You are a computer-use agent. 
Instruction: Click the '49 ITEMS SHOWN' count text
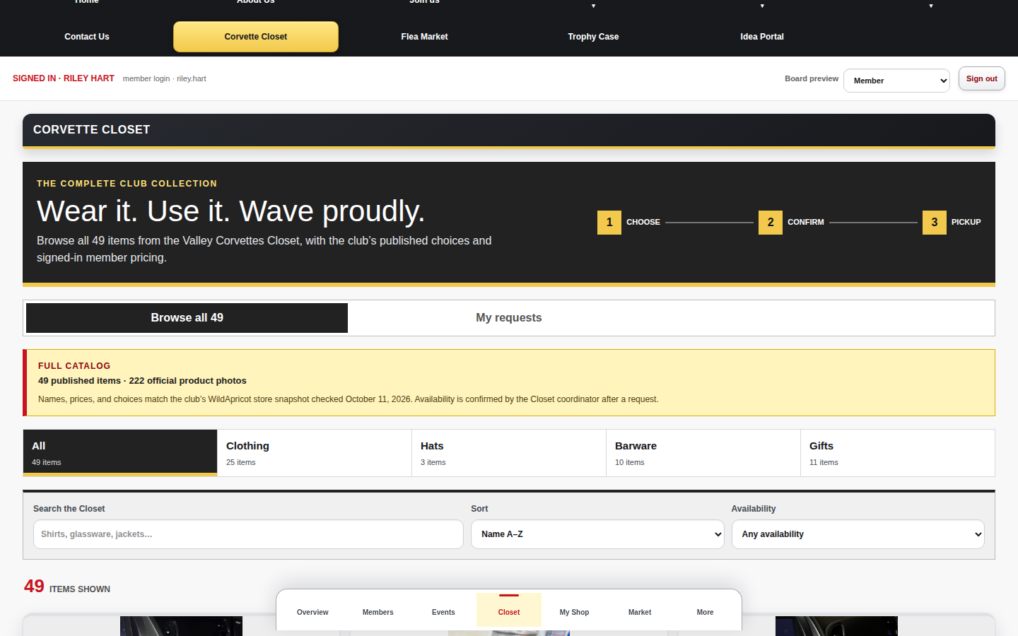67,587
